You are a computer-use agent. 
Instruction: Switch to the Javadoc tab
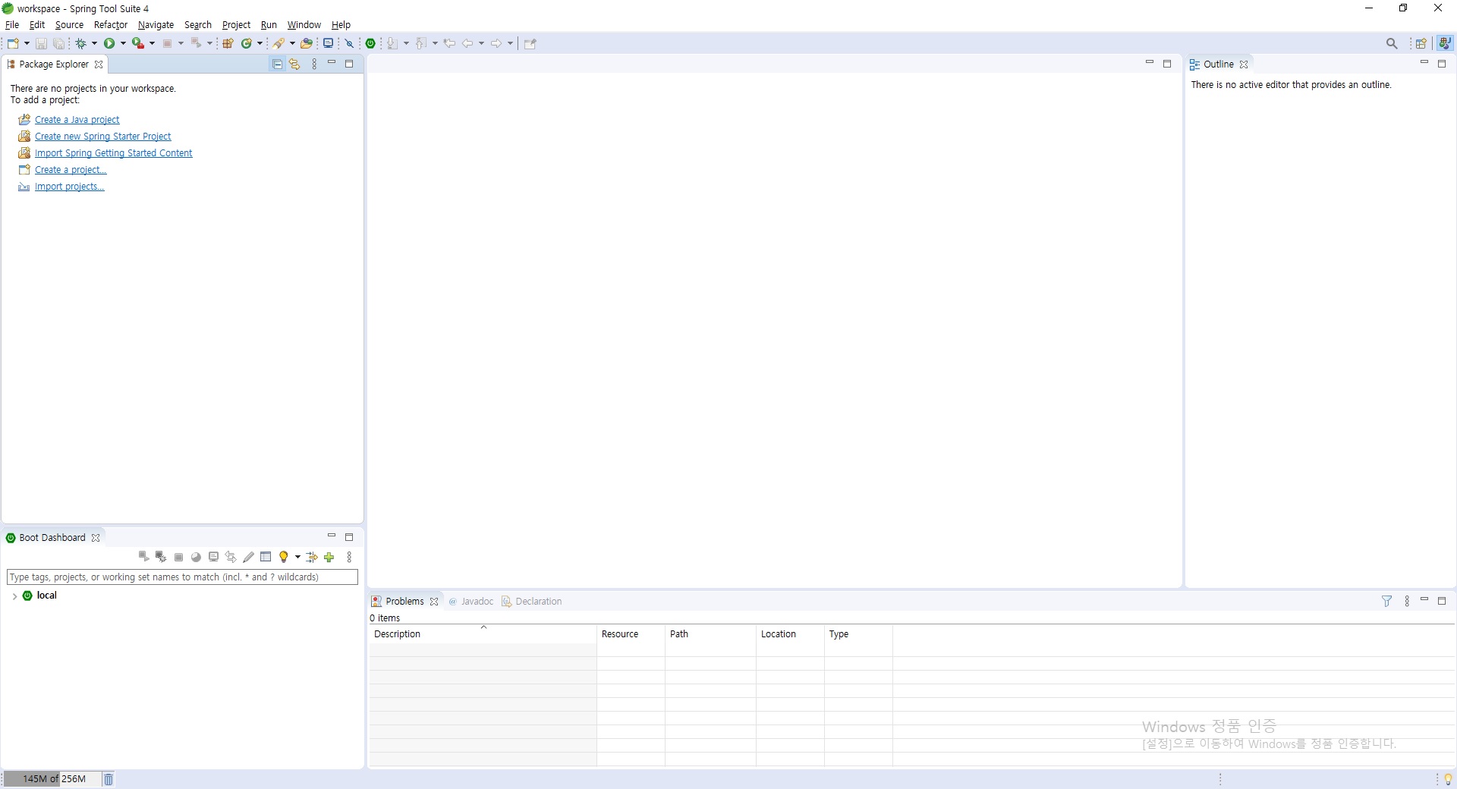470,602
